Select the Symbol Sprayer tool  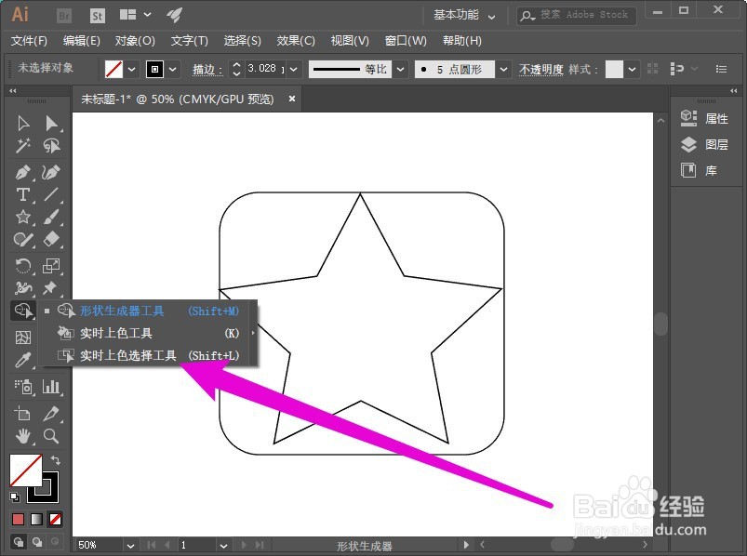tap(23, 387)
